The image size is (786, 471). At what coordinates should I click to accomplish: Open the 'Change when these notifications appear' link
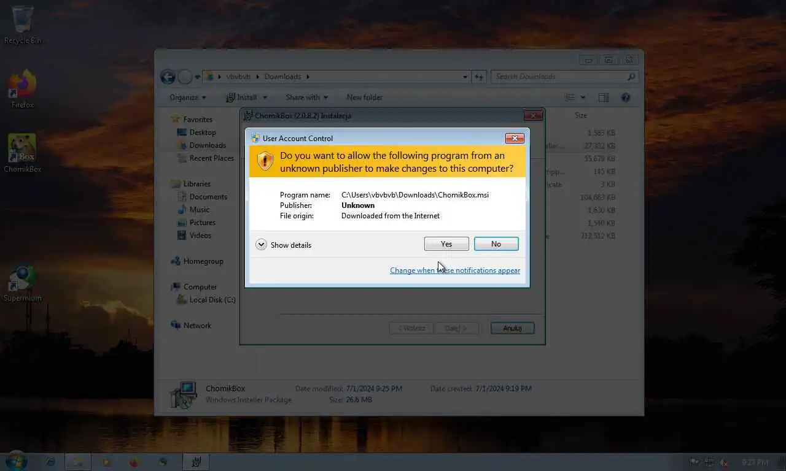click(x=455, y=270)
